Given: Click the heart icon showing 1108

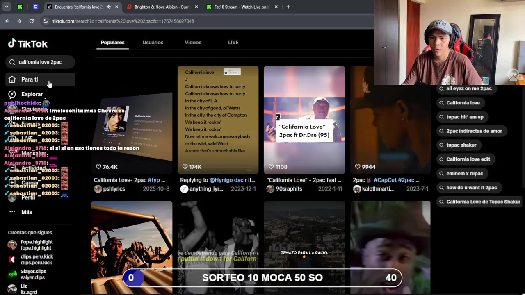Looking at the screenshot, I should (x=271, y=167).
